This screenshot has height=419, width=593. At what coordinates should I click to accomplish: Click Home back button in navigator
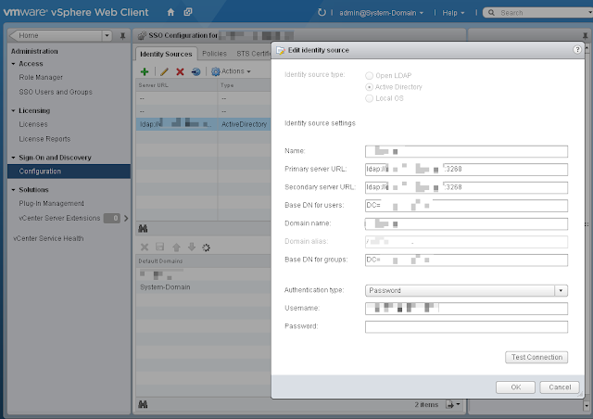55,35
